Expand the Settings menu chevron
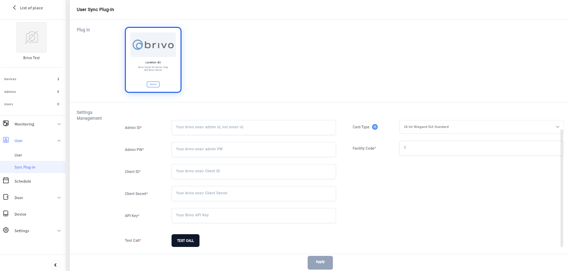Viewport: 568px width, 271px height. (59, 231)
